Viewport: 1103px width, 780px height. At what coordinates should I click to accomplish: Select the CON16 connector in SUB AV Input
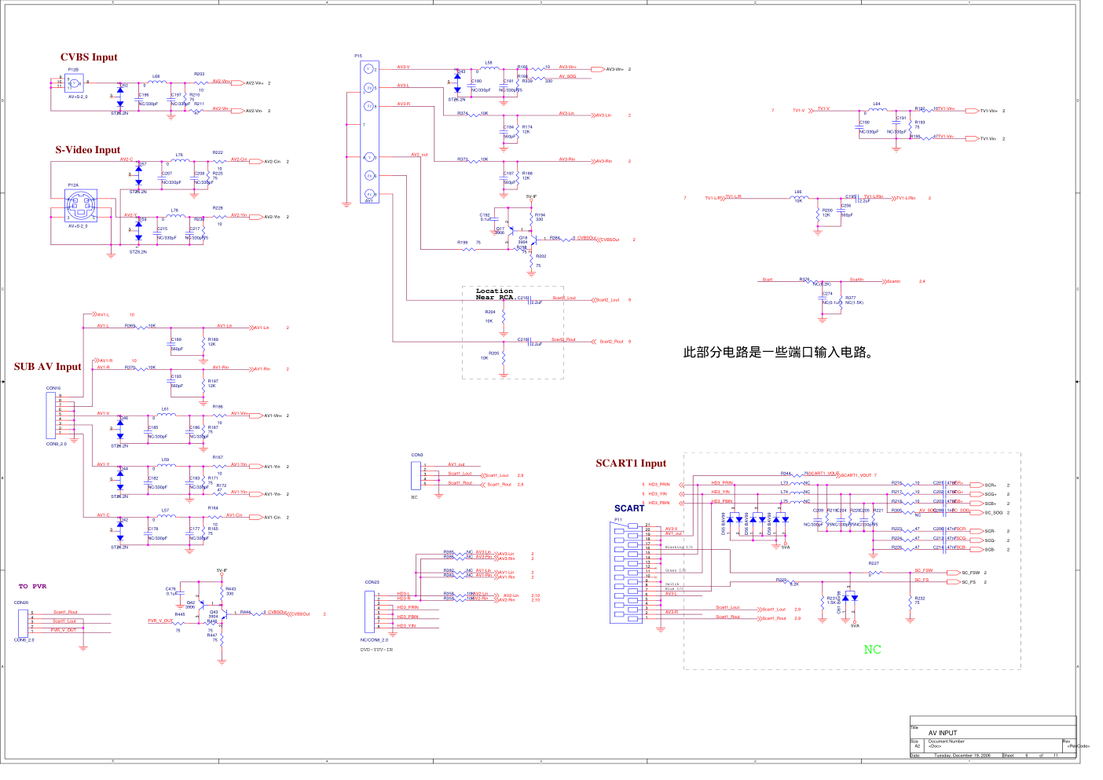[53, 416]
